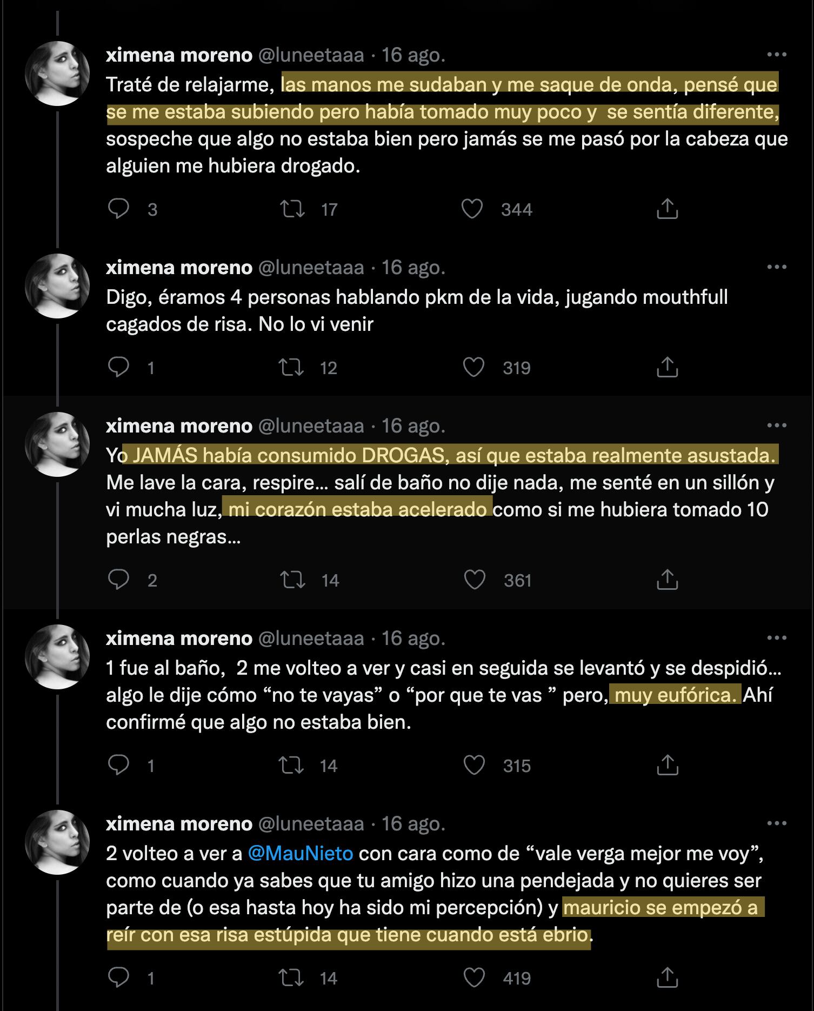Viewport: 814px width, 1011px height.
Task: Retweet the tweet with 17 retweets
Action: point(292,209)
